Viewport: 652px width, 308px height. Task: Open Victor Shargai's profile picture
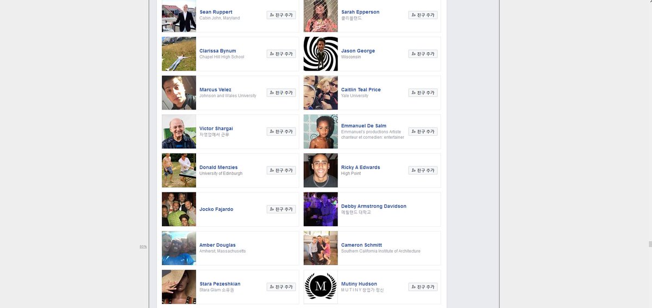point(179,132)
